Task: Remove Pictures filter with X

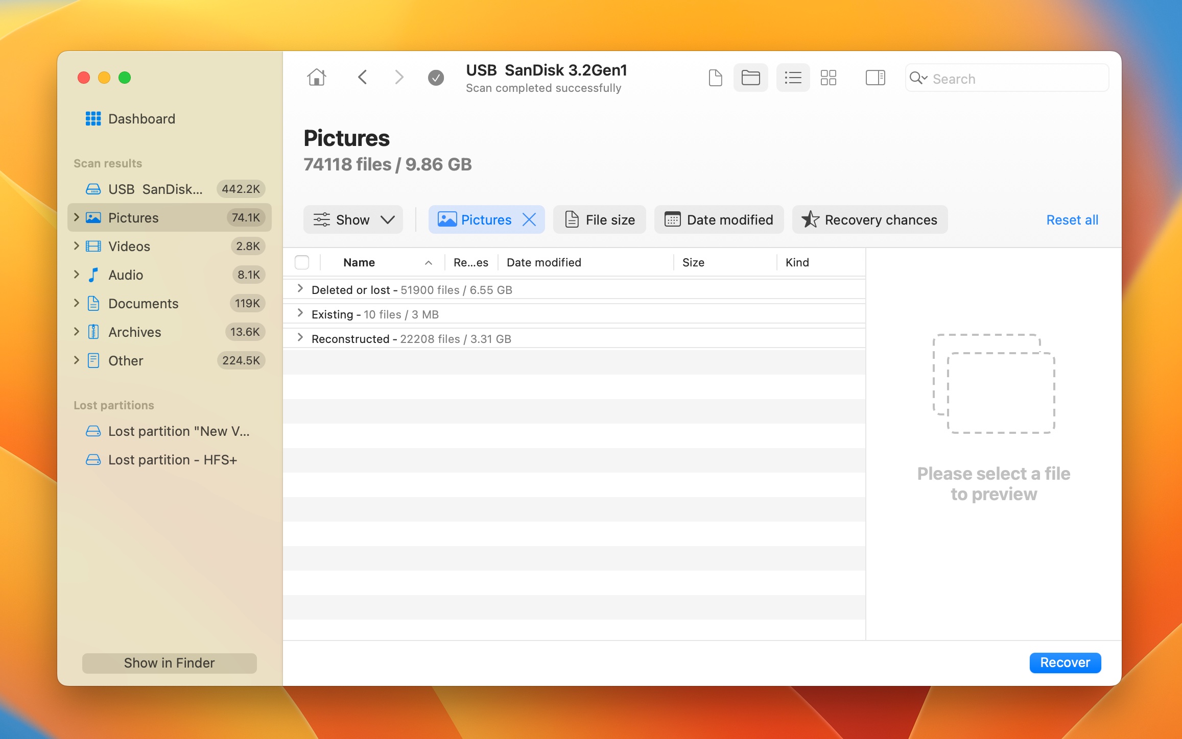Action: [529, 220]
